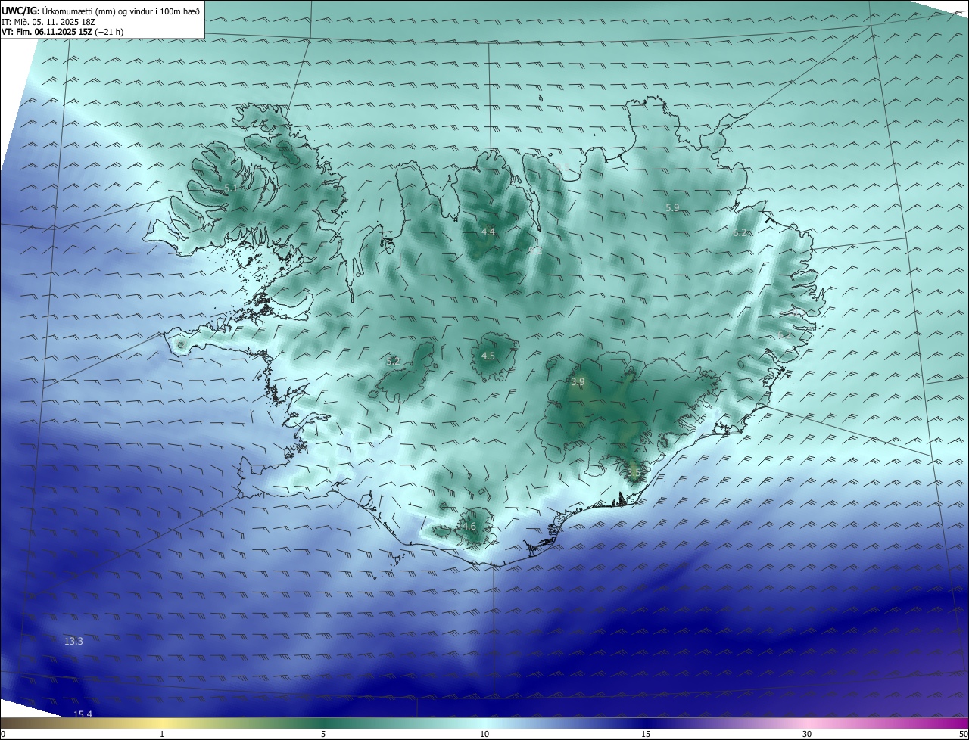Click the 4.6 value label on the southern glacier
This screenshot has width=969, height=740.
click(469, 527)
